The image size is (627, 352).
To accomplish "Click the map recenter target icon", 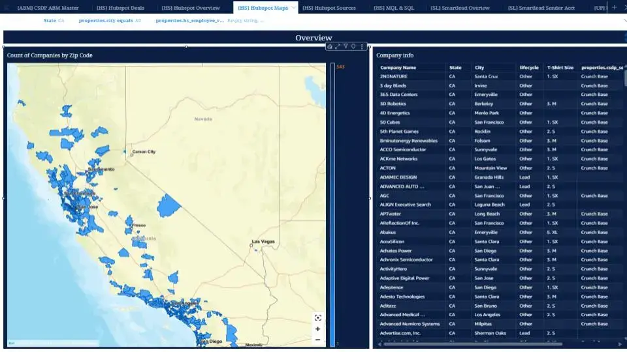I will [x=318, y=317].
